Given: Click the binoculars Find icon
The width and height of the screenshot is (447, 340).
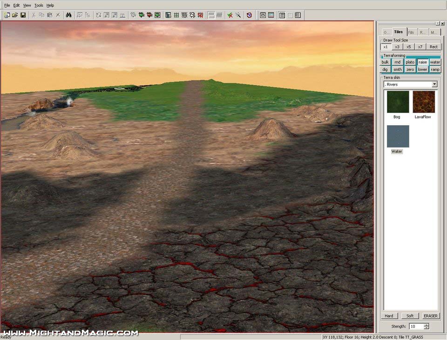Looking at the screenshot, I should [68, 15].
